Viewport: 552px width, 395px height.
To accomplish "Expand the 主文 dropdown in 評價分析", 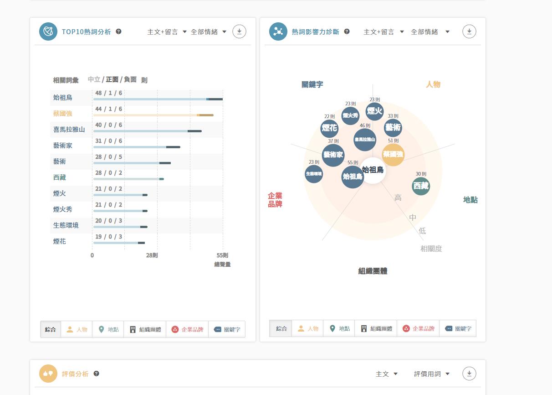I will pos(386,374).
